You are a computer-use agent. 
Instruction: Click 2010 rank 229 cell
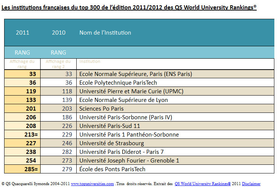coord(58,134)
